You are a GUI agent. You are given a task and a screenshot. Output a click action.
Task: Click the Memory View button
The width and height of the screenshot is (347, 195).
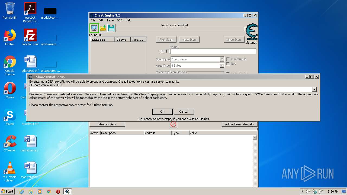click(107, 124)
